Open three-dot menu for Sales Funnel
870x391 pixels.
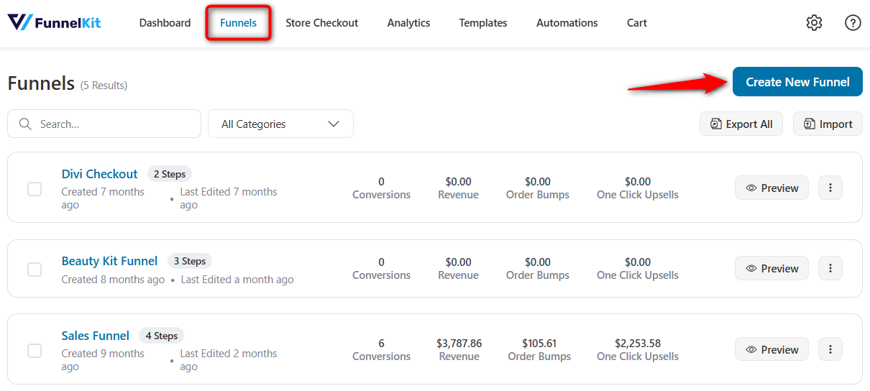[830, 349]
